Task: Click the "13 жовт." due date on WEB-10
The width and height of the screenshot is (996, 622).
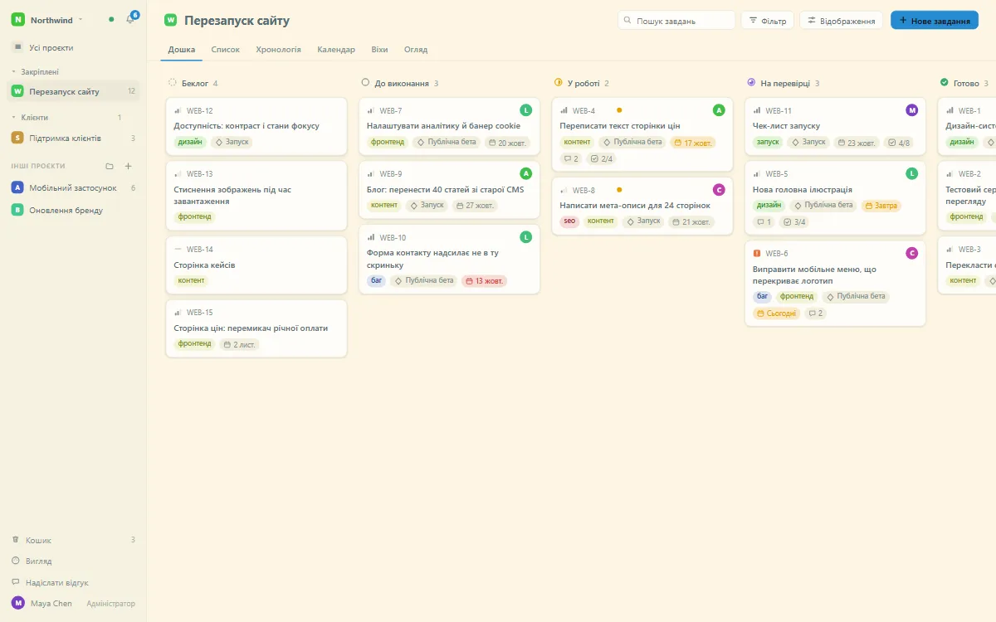Action: click(484, 280)
